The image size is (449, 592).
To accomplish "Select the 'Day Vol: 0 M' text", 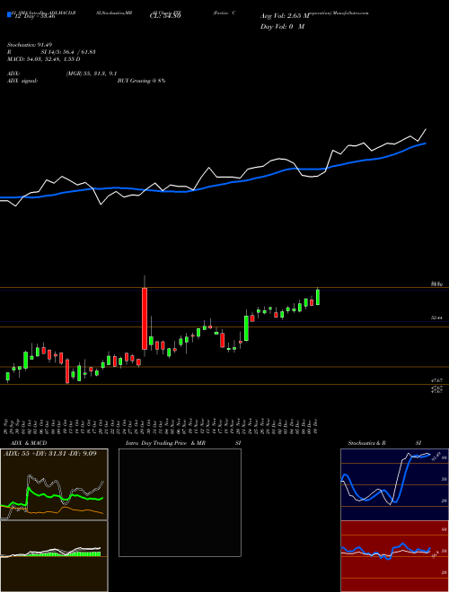I will click(282, 27).
